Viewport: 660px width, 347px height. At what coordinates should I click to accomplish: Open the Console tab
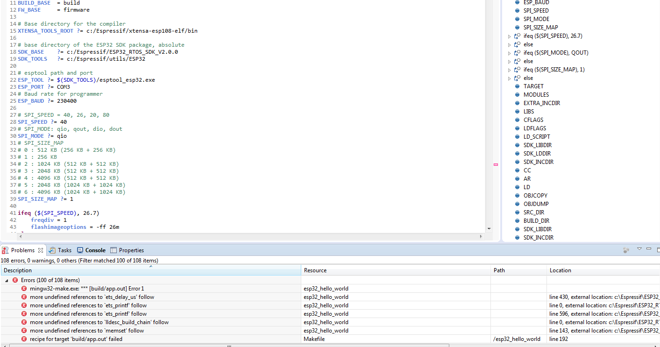92,250
